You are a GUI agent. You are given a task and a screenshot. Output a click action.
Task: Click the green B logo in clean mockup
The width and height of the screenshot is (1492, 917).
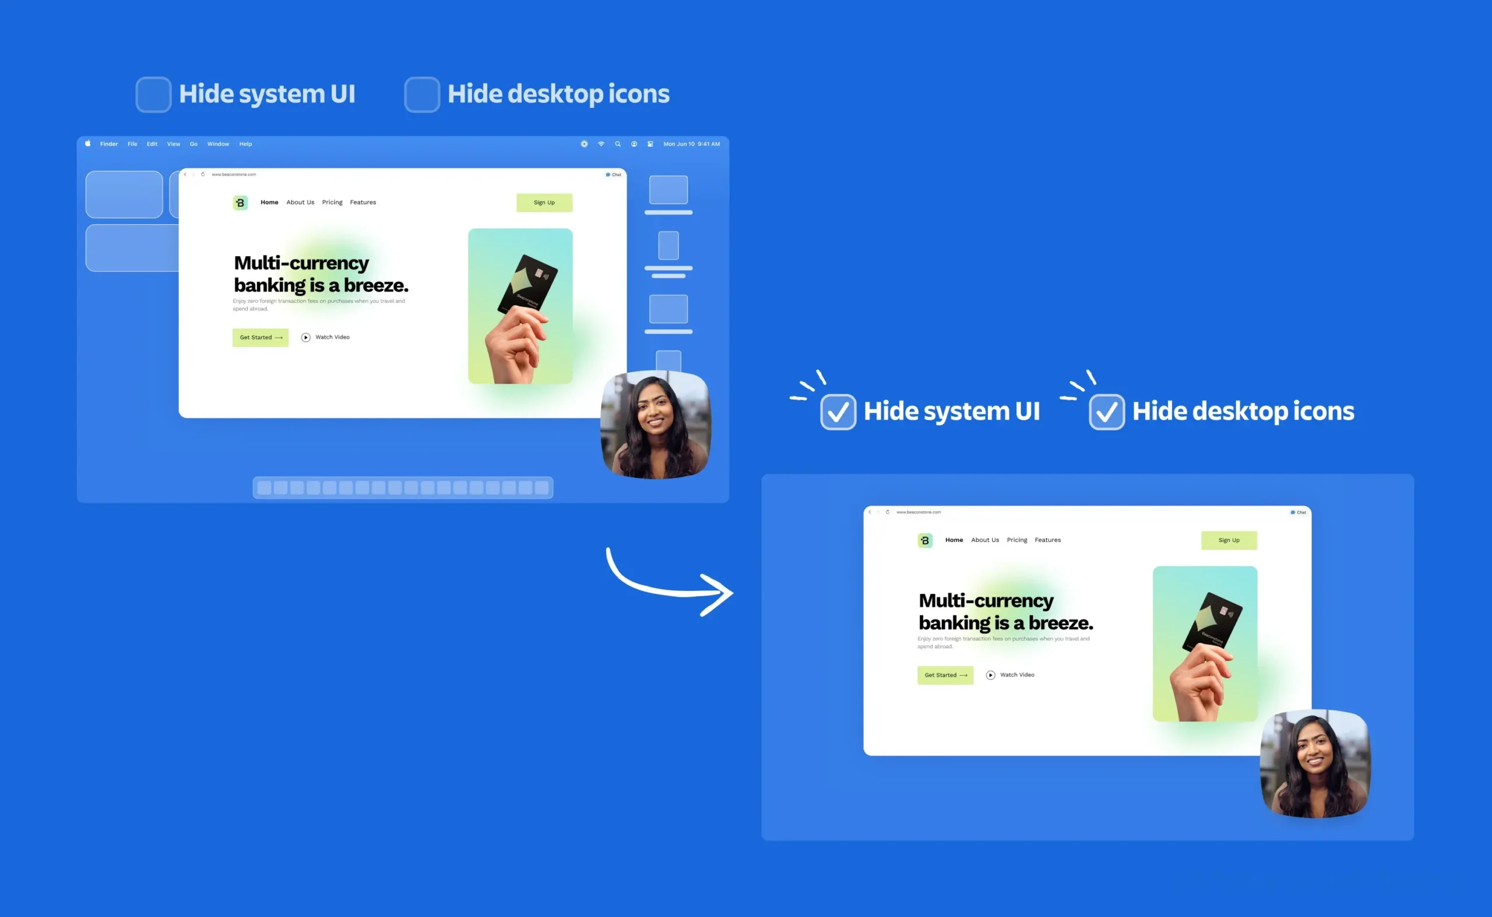[925, 540]
